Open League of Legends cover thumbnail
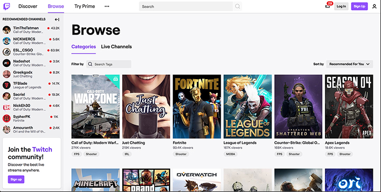Screen dimensions: 381x192 point(248,107)
